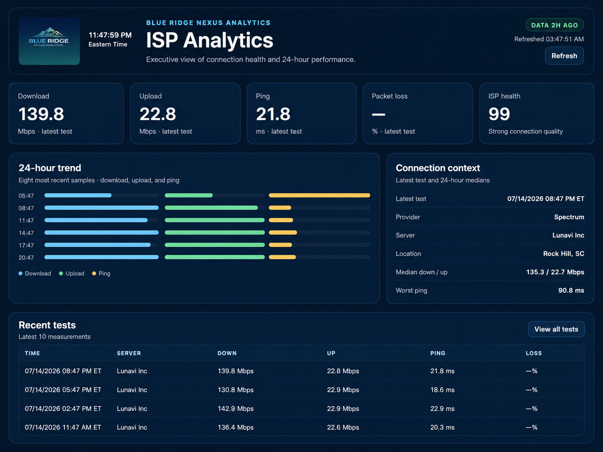Select row 07/14/2026 05:47 PM ET
Image resolution: width=603 pixels, height=452 pixels.
(x=301, y=390)
